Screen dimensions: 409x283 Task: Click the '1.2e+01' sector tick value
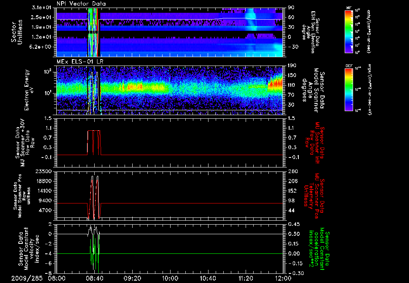(x=42, y=37)
